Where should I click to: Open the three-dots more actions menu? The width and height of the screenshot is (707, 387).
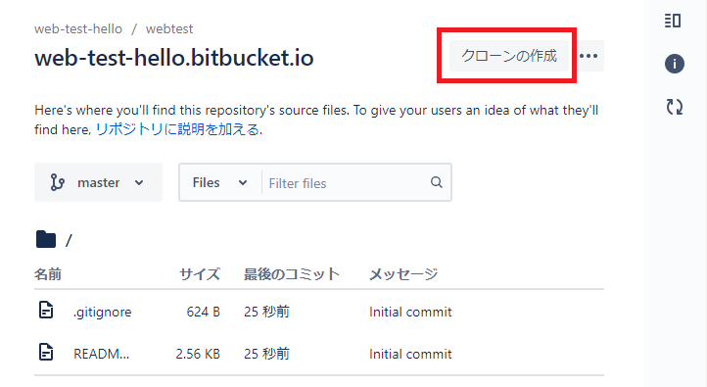(x=589, y=56)
